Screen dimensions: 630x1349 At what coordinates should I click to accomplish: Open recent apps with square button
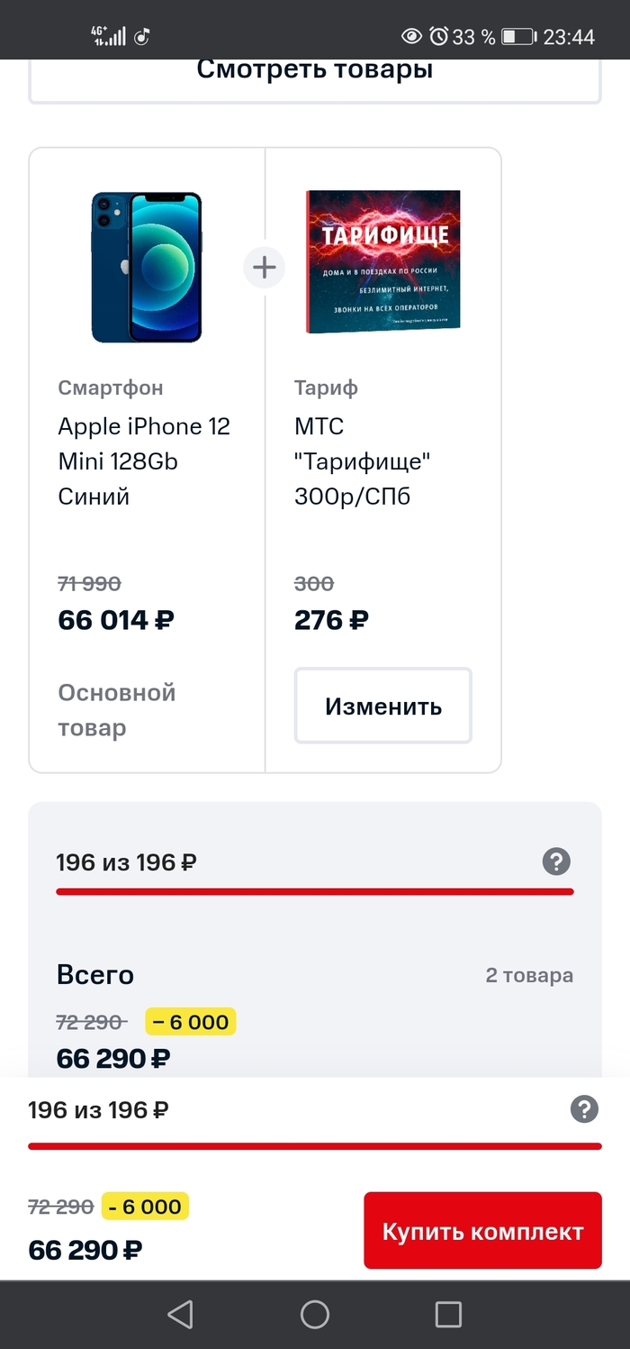tap(448, 1314)
